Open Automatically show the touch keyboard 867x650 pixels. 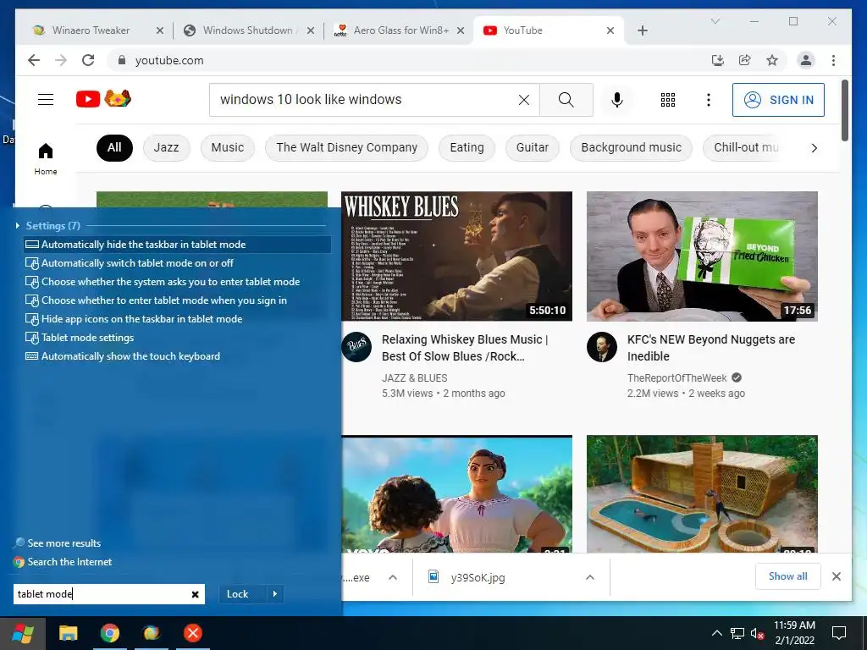[177, 356]
